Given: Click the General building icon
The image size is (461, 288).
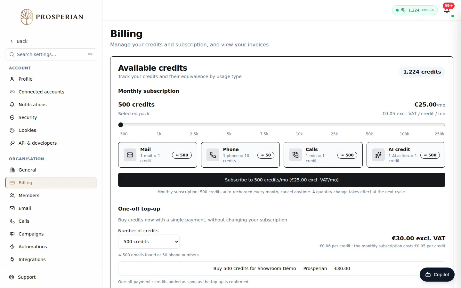Looking at the screenshot, I should [x=12, y=170].
